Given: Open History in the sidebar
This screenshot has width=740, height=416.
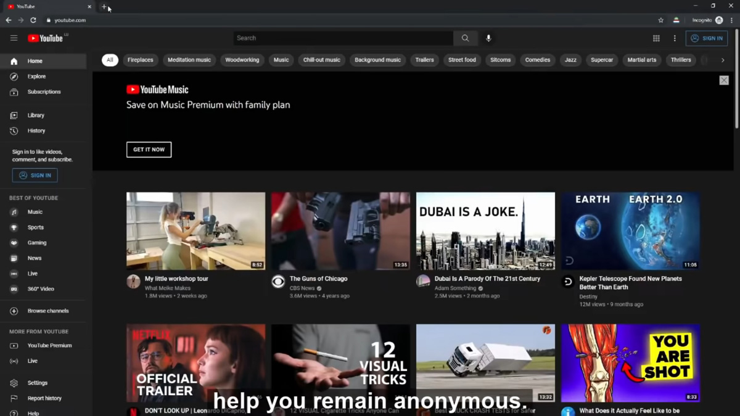Looking at the screenshot, I should 36,131.
